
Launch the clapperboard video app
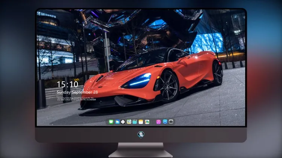[x=135, y=122]
